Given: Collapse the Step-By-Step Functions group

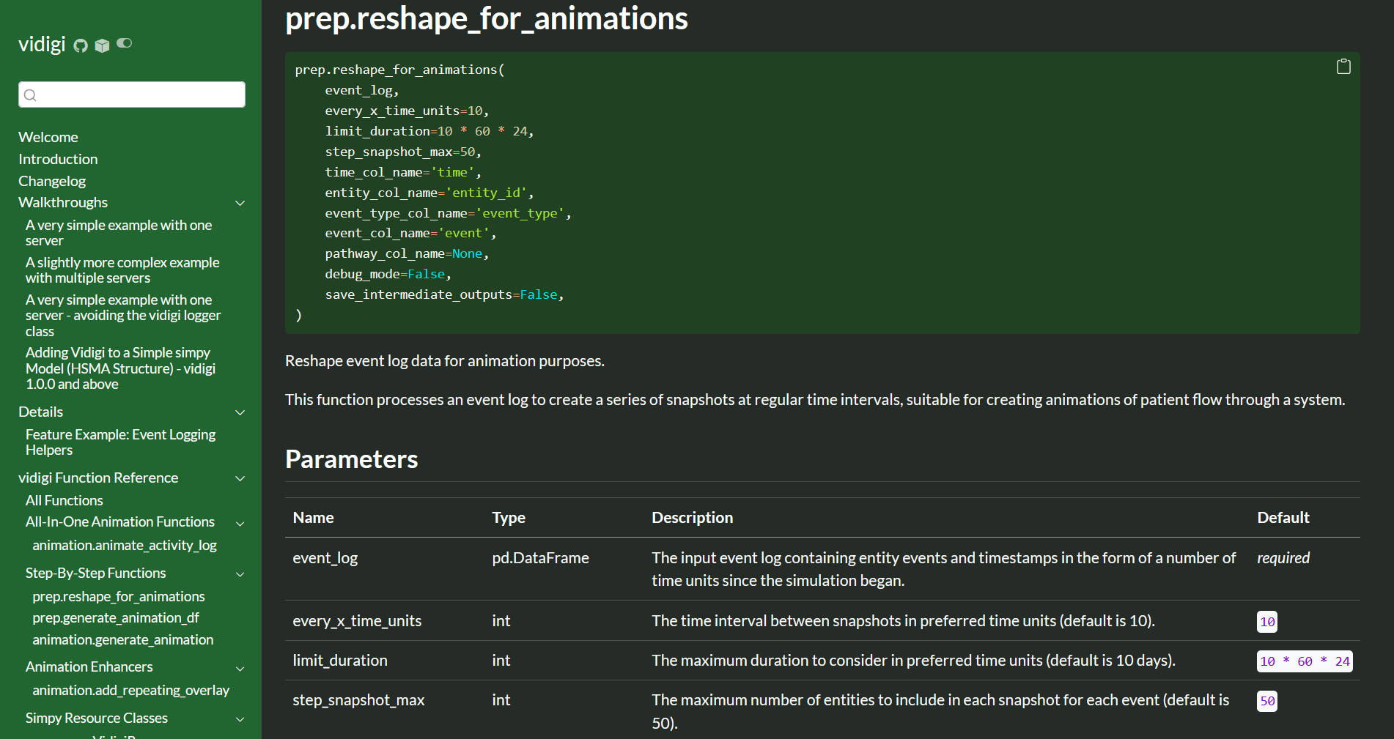Looking at the screenshot, I should point(240,574).
